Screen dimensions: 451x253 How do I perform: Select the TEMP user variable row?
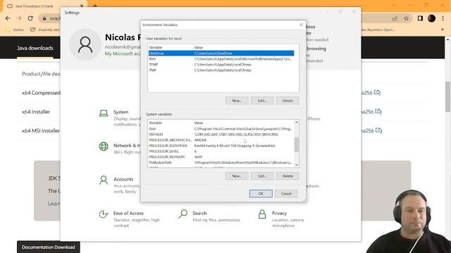[x=221, y=65]
